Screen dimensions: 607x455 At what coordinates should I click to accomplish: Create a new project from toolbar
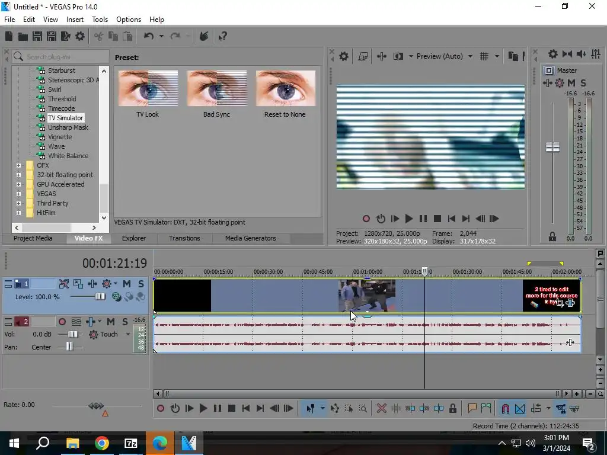point(8,36)
